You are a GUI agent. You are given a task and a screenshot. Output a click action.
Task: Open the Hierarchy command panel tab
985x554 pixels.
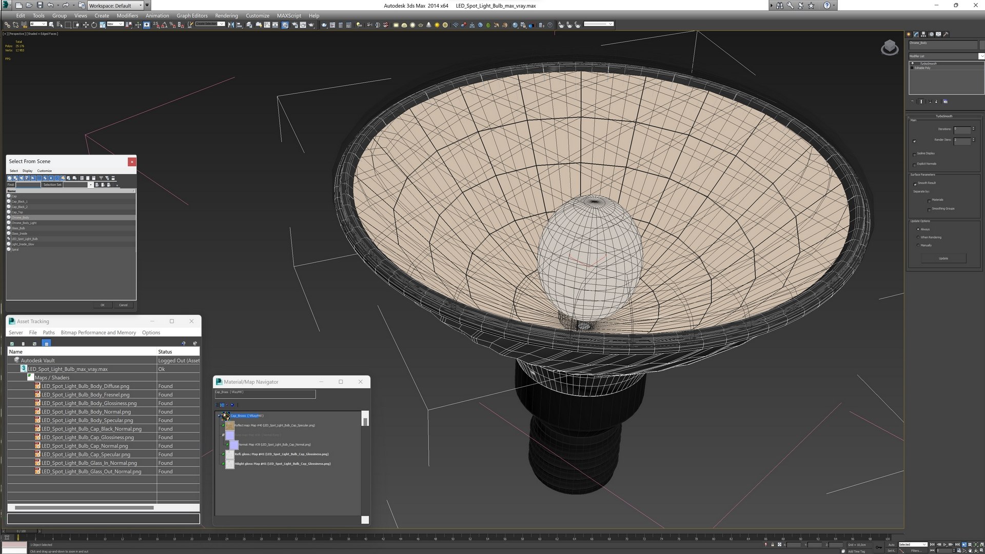coord(923,34)
